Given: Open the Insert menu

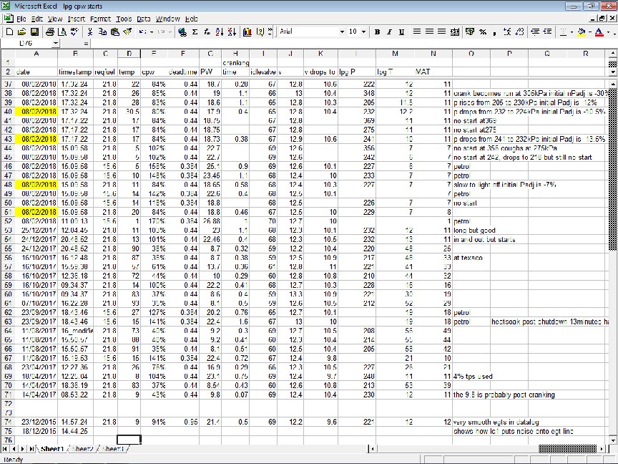Looking at the screenshot, I should (76, 19).
